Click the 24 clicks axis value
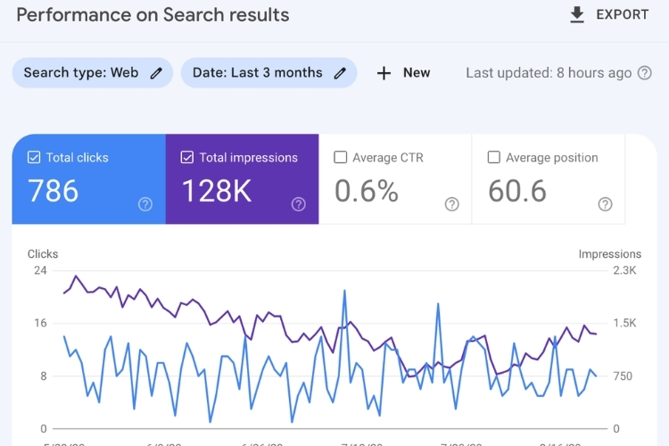 pyautogui.click(x=40, y=270)
